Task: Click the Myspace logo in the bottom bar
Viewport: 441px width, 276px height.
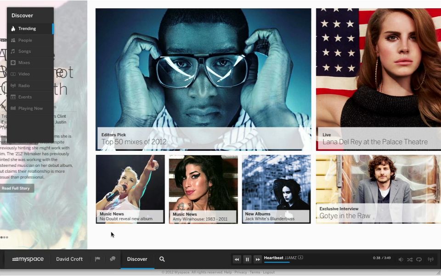Action: [28, 259]
